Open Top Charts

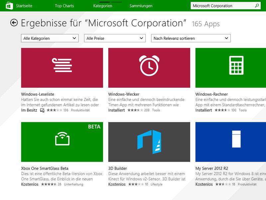65,6
